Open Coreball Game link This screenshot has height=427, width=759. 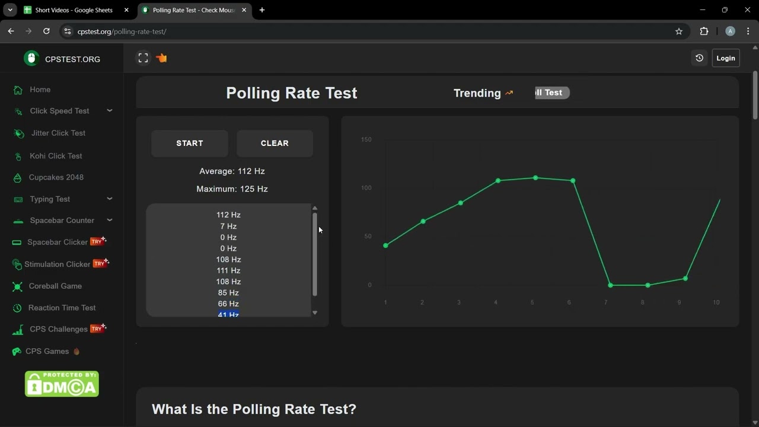coord(55,286)
